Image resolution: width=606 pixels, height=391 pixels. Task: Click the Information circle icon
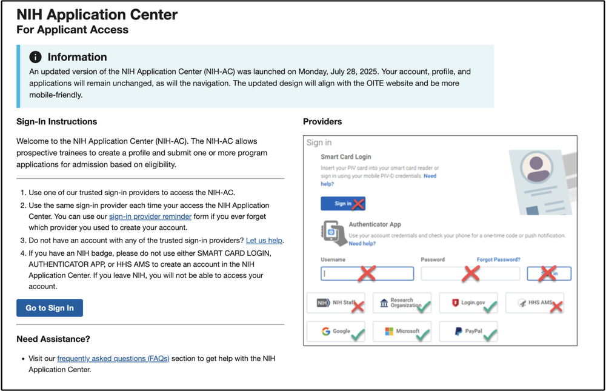36,57
